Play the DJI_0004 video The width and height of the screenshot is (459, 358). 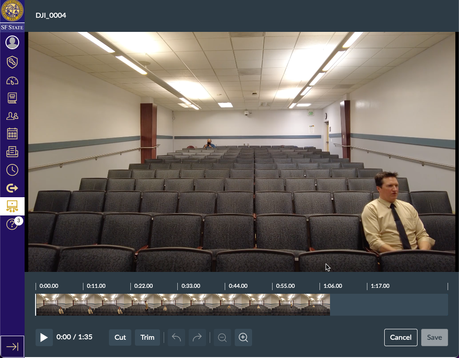[44, 338]
